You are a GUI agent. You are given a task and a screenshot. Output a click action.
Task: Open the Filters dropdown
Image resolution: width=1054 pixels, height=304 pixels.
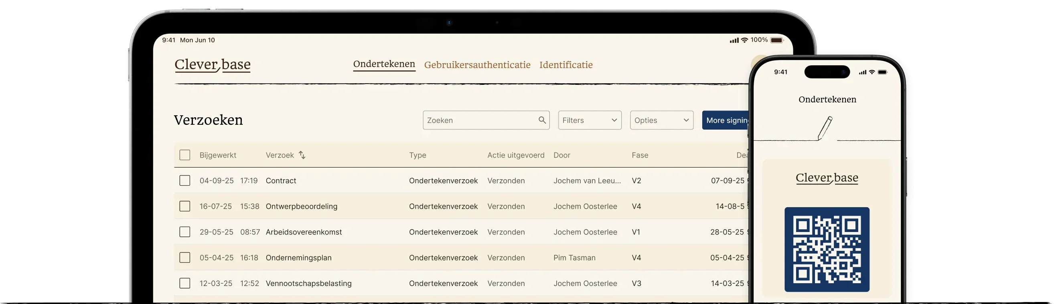tap(589, 120)
